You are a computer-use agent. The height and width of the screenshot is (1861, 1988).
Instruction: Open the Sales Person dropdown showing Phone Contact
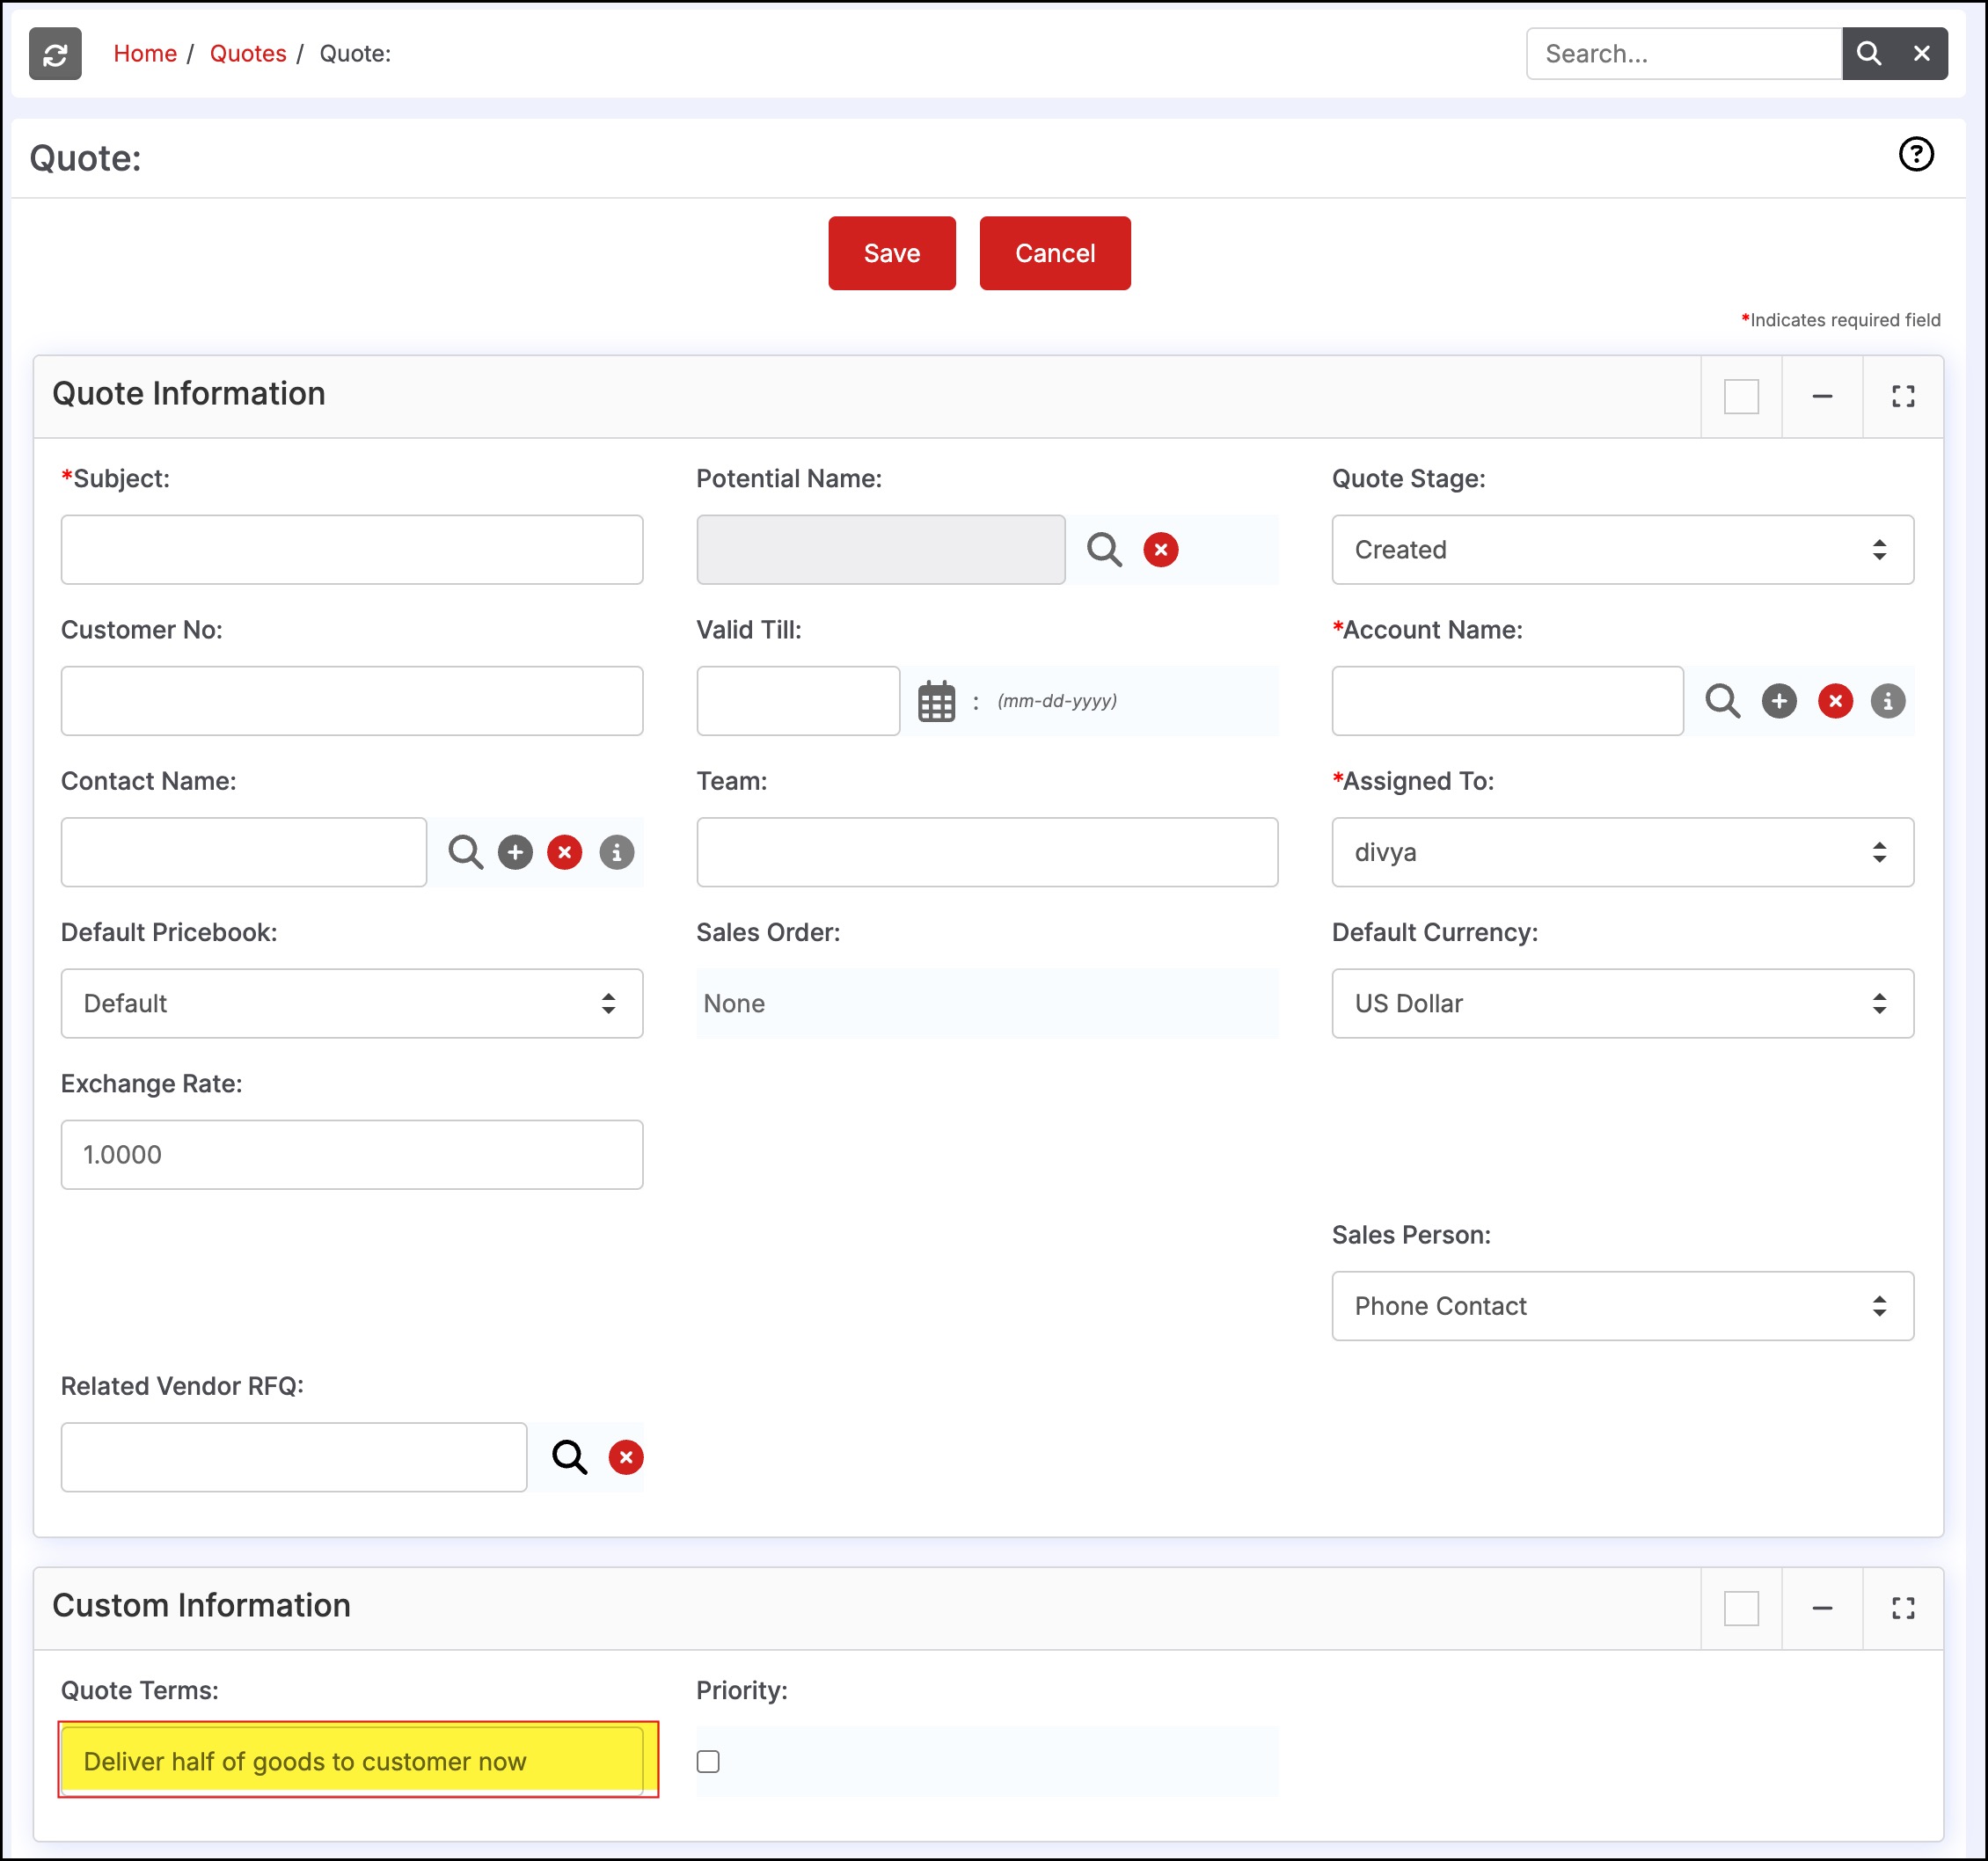(1622, 1306)
